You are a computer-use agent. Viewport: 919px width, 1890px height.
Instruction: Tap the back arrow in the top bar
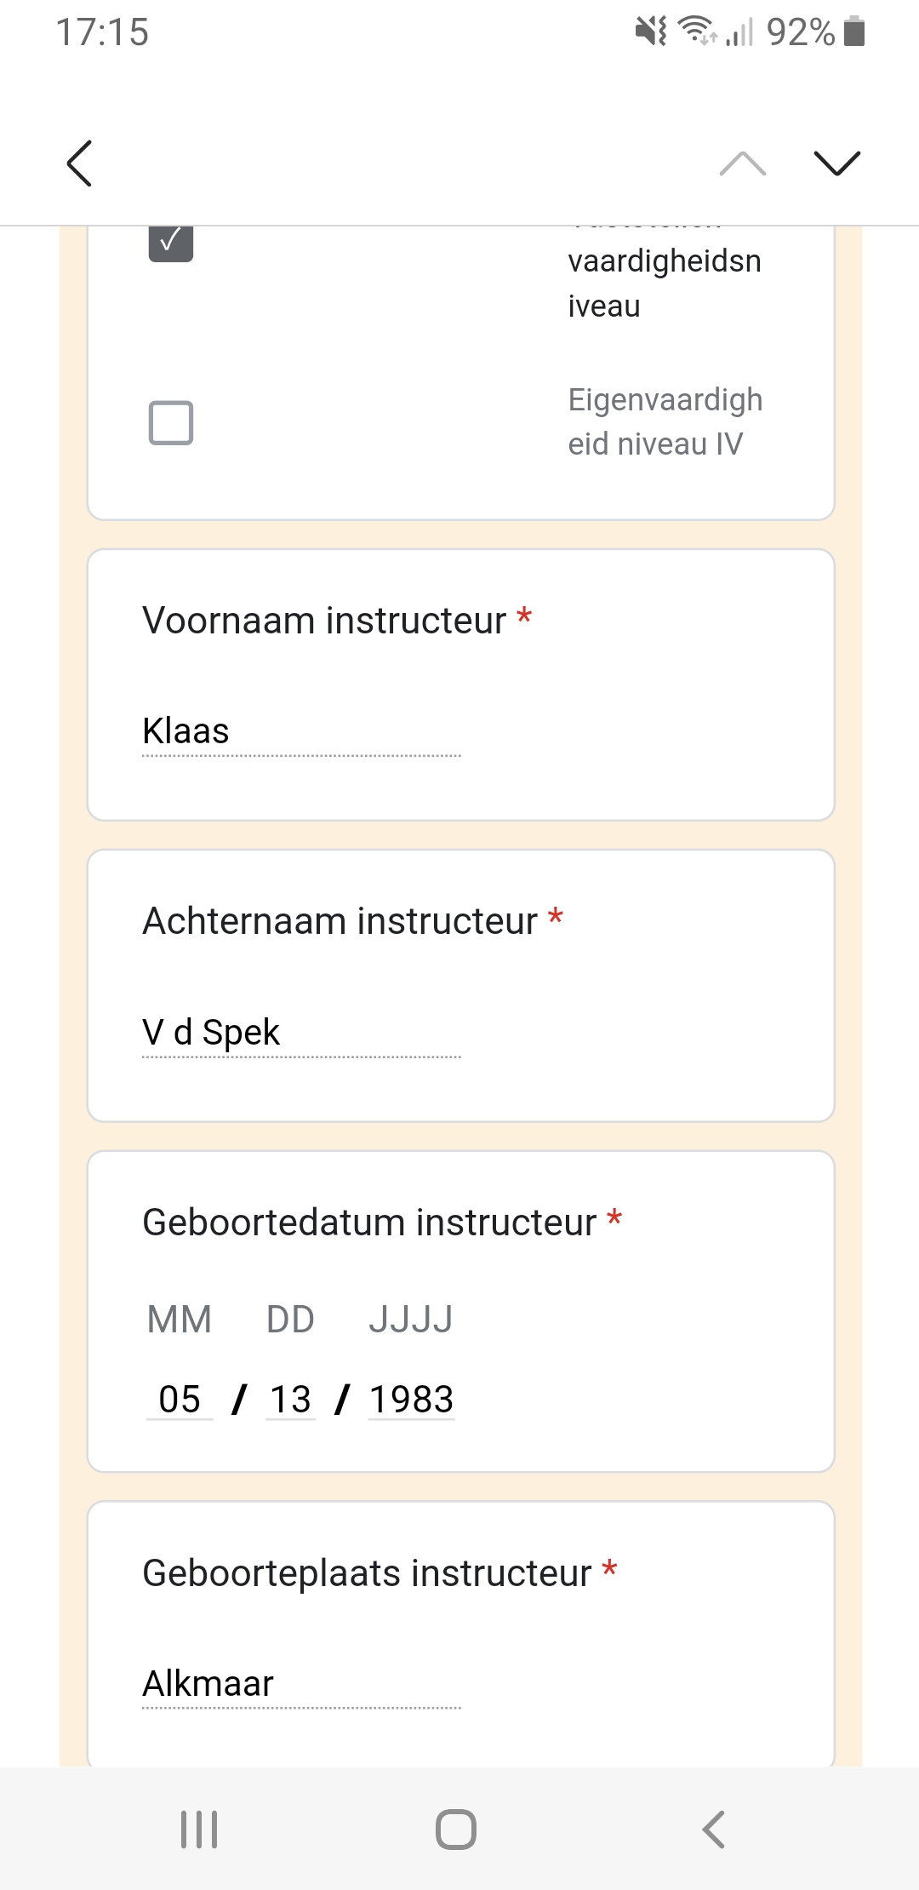79,163
